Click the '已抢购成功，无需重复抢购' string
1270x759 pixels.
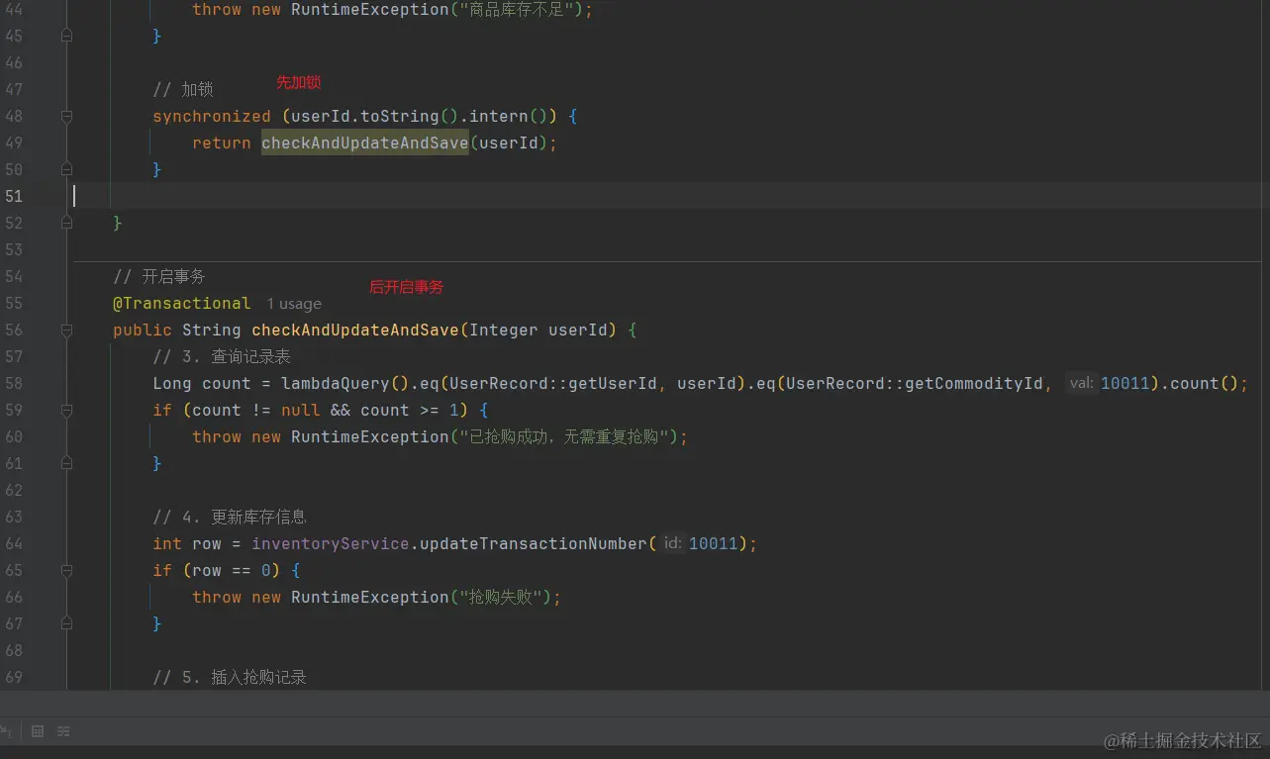point(564,436)
